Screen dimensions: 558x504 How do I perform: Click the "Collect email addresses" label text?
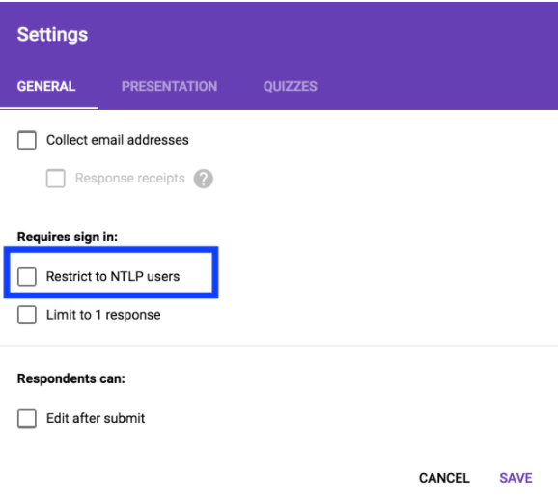click(118, 140)
